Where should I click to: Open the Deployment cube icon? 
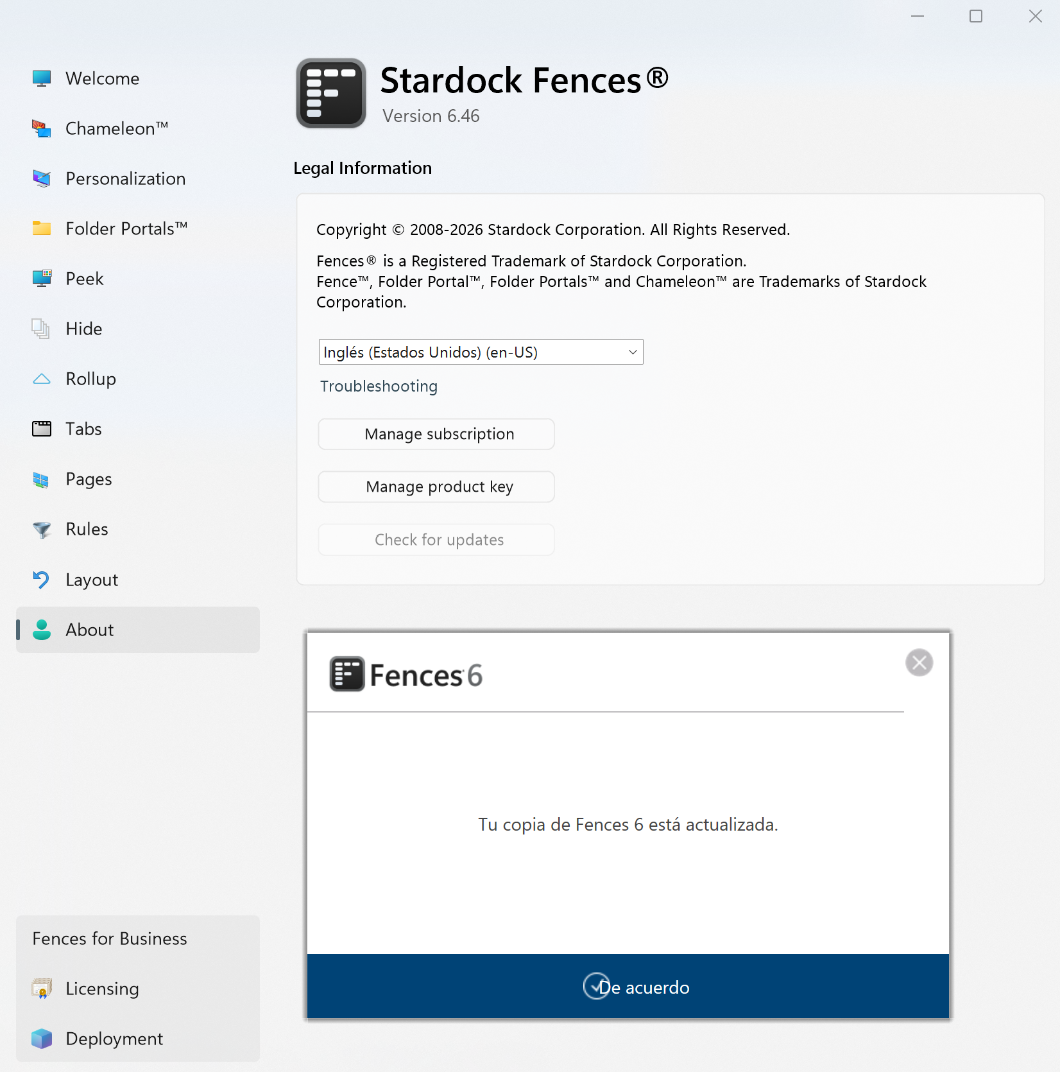tap(42, 1039)
